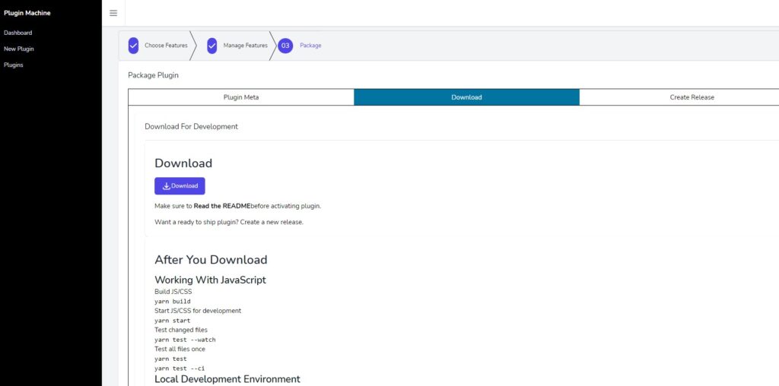
Task: Click the purple Download button
Action: [180, 186]
